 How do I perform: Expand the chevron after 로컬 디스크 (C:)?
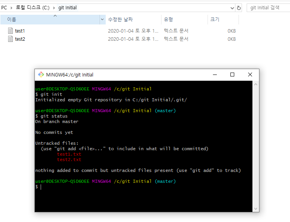(x=54, y=8)
